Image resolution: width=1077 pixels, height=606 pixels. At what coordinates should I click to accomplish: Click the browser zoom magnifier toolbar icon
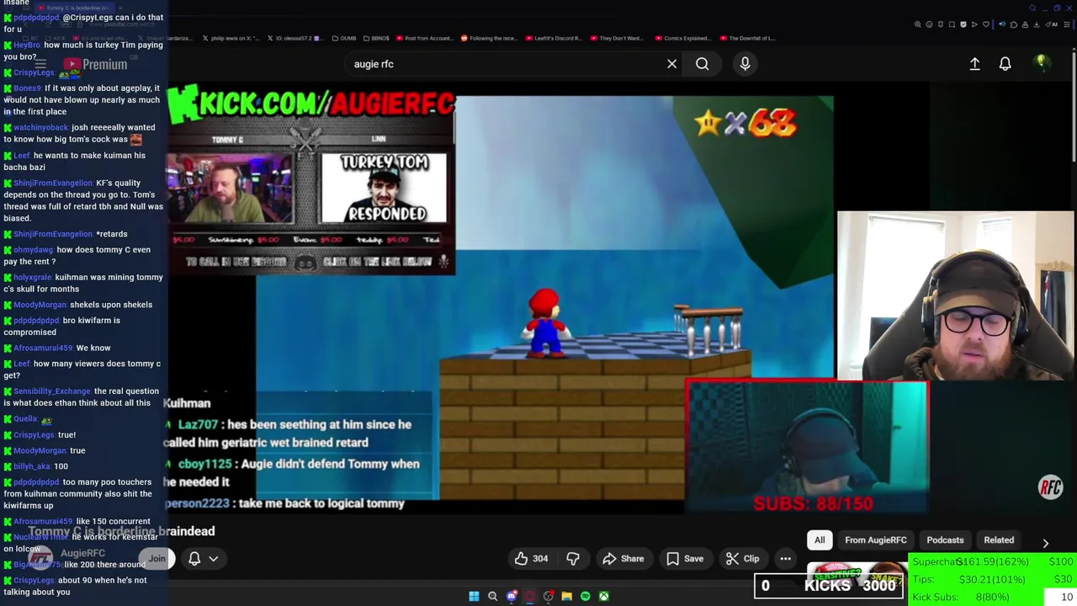(917, 24)
